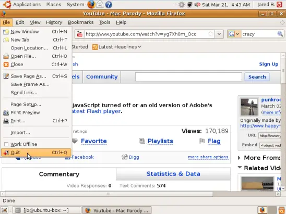The image size is (286, 214).
Task: Select Send Link menu entry
Action: click(36, 93)
